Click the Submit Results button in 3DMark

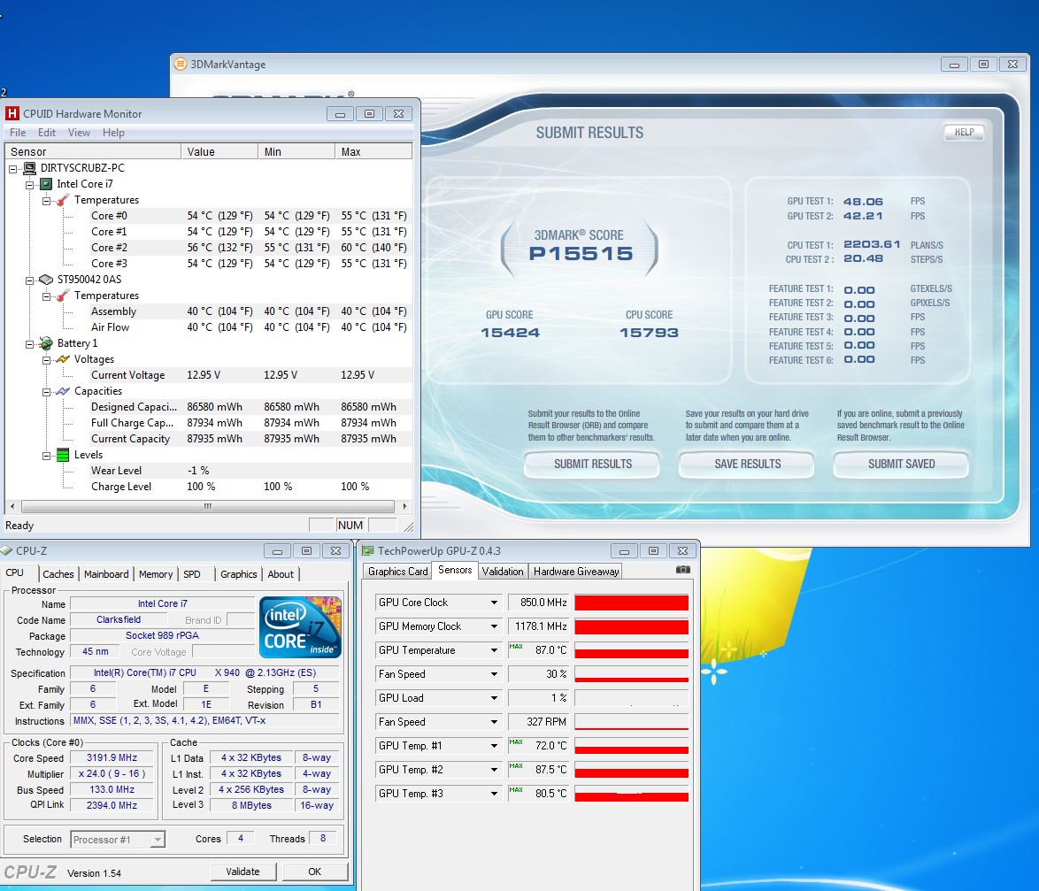coord(592,465)
